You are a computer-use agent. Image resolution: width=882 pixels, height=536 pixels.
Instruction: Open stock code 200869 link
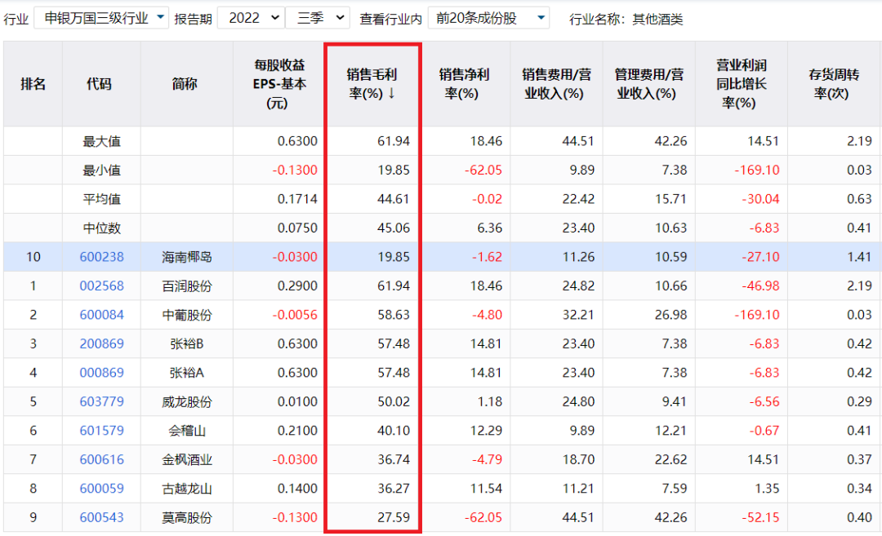click(x=102, y=343)
